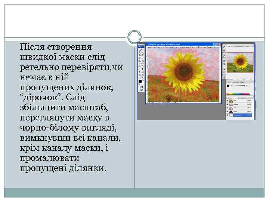Select the Move tool in toolbox
Viewport: 269px width, 202px height.
(142, 49)
